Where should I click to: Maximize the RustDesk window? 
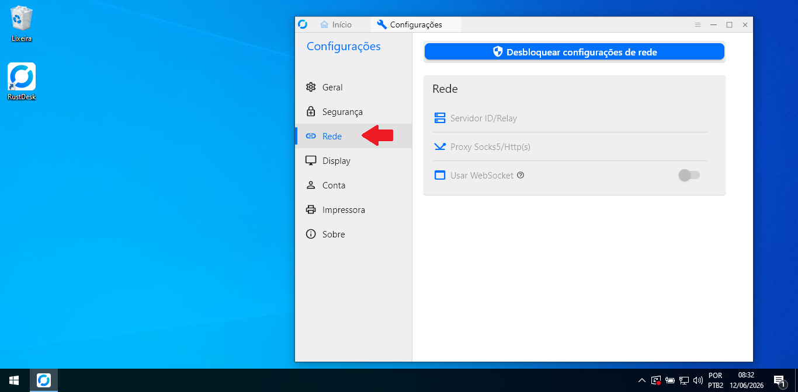(x=729, y=24)
